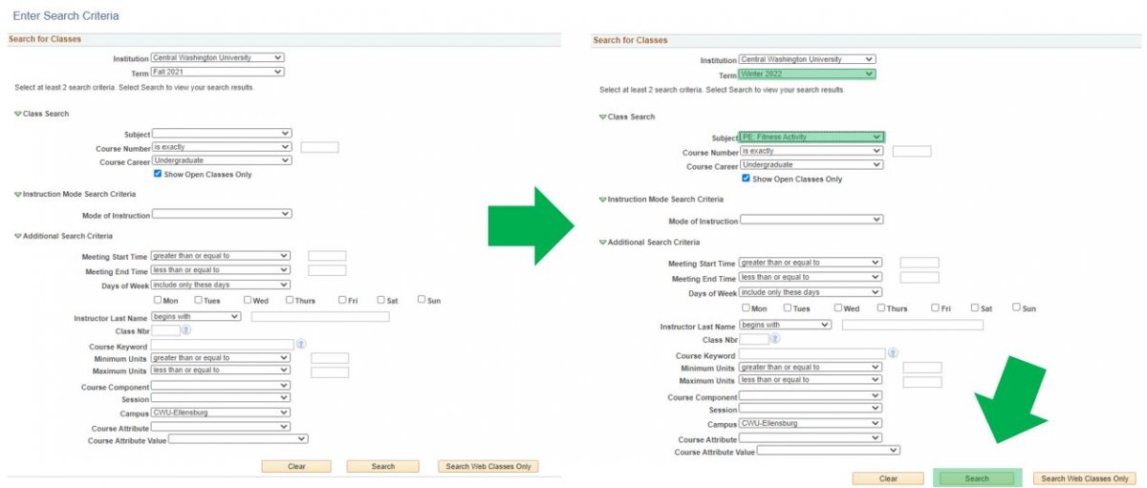Screen dimensions: 1147x488
Task: Open Class Nbr help icon in Winter 2022 form
Action: click(775, 339)
